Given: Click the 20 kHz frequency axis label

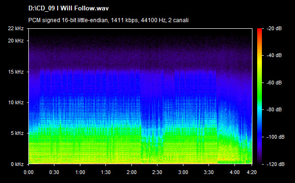Looking at the screenshot, I should point(16,41).
